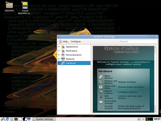Click the System Settings taskbar button
161x121 pixels.
click(x=44, y=119)
